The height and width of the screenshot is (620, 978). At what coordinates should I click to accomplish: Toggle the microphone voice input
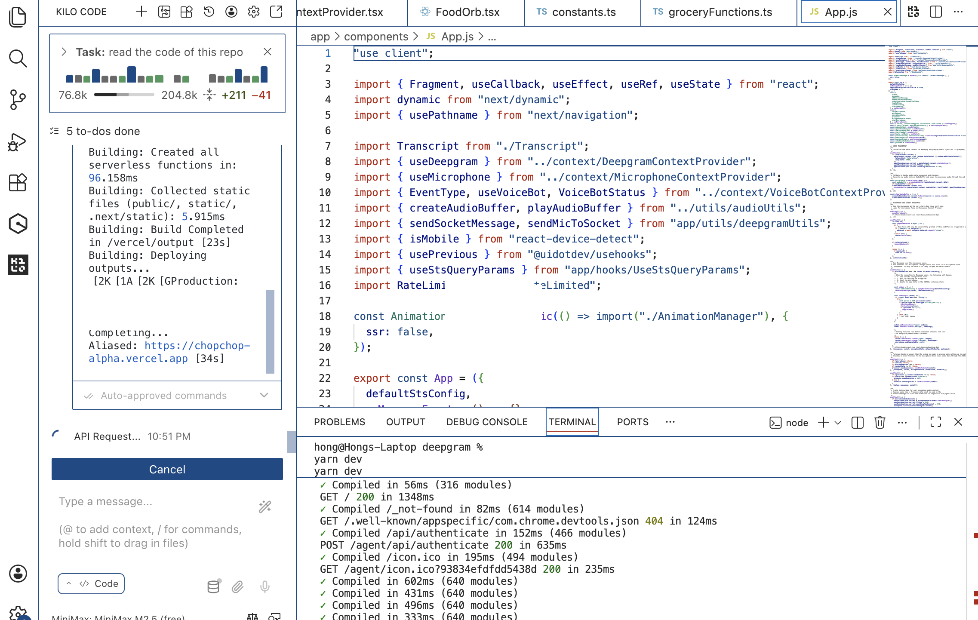tap(265, 586)
